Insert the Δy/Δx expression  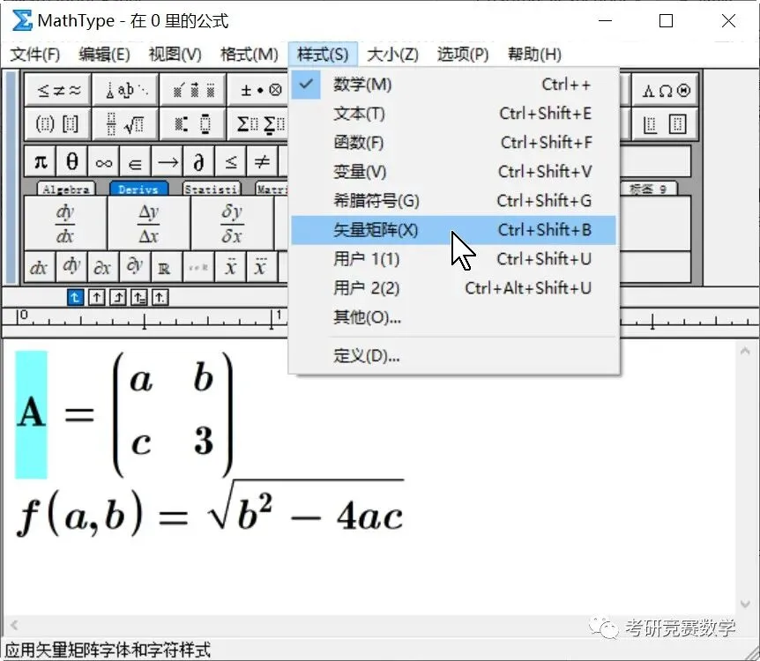pos(149,223)
